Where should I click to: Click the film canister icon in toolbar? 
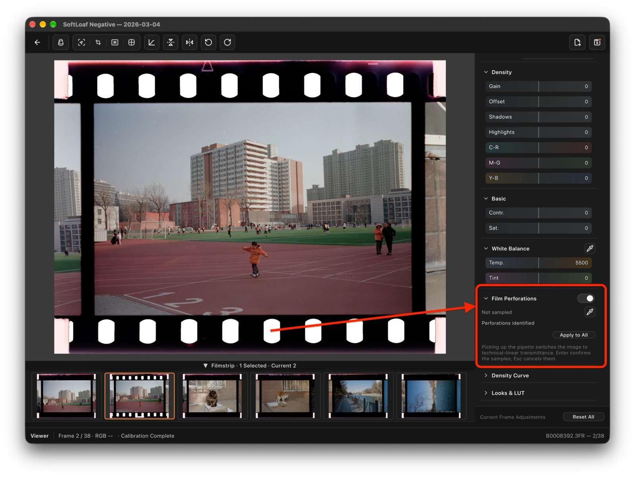(61, 42)
